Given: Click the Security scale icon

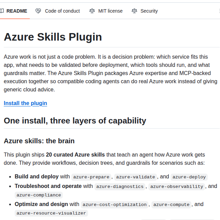Looking at the screenshot, I should 134,11.
